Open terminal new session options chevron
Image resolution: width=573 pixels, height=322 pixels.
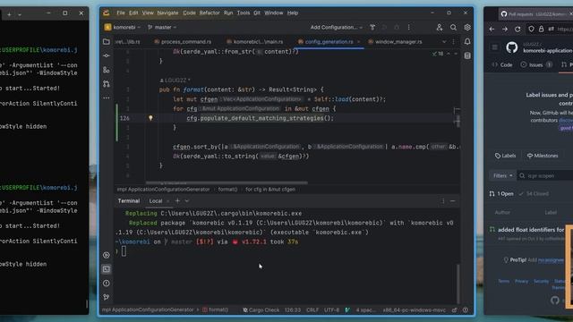click(x=187, y=200)
